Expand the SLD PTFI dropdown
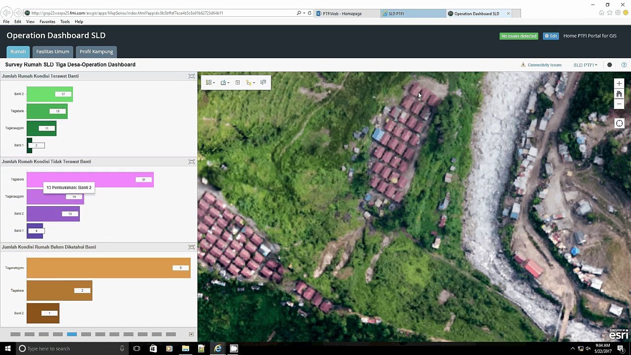 tap(585, 65)
